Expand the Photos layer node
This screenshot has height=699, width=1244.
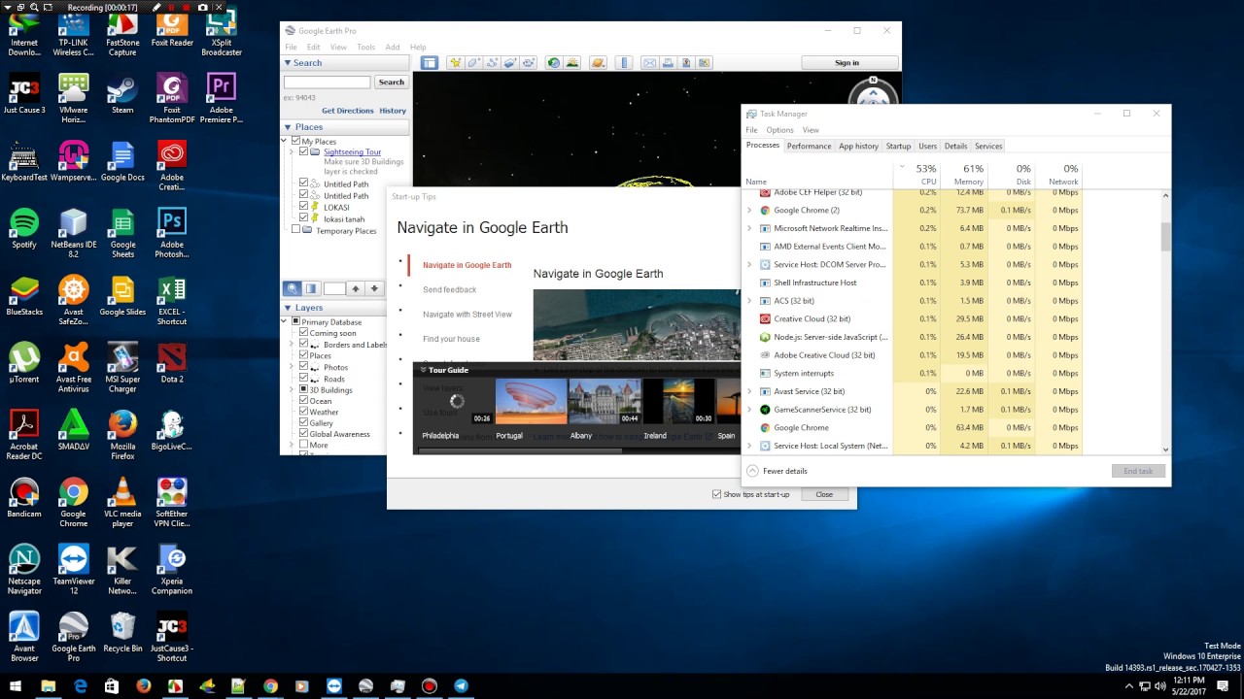[x=291, y=367]
